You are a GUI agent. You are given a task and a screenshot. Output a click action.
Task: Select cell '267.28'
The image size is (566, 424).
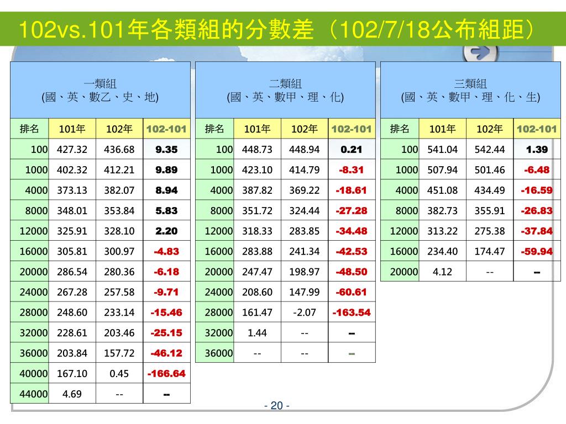click(x=72, y=292)
